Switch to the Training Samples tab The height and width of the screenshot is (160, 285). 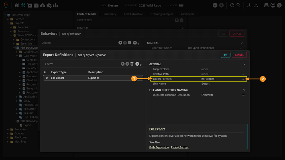162,14
